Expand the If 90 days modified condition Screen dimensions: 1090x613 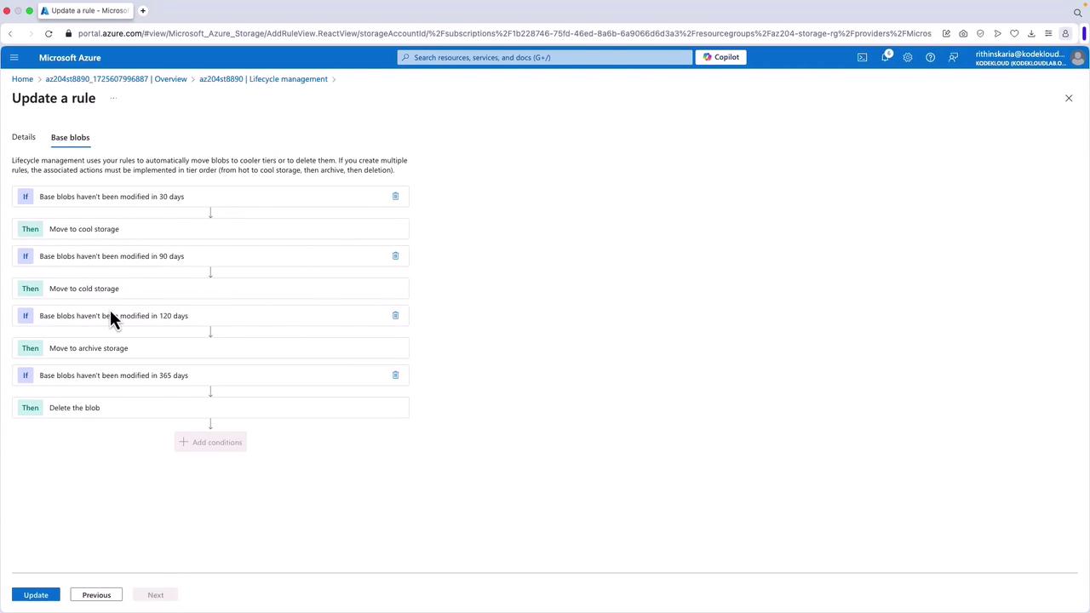click(210, 256)
